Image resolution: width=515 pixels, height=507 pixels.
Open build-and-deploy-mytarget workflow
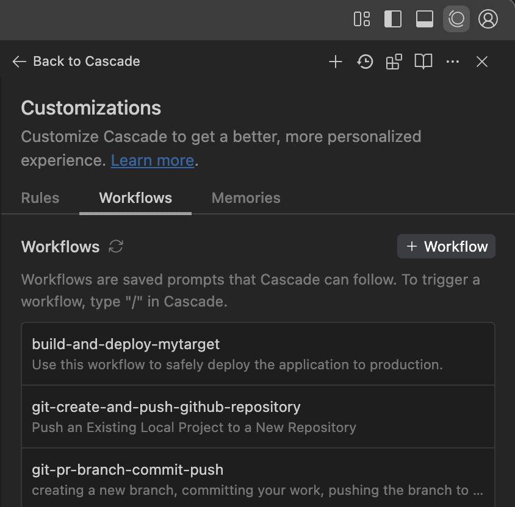click(x=258, y=354)
